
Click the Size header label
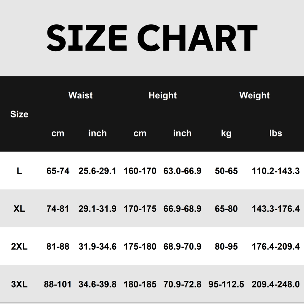point(19,114)
